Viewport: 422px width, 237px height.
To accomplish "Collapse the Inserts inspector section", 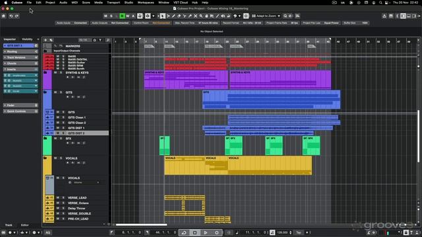I will click(x=20, y=69).
